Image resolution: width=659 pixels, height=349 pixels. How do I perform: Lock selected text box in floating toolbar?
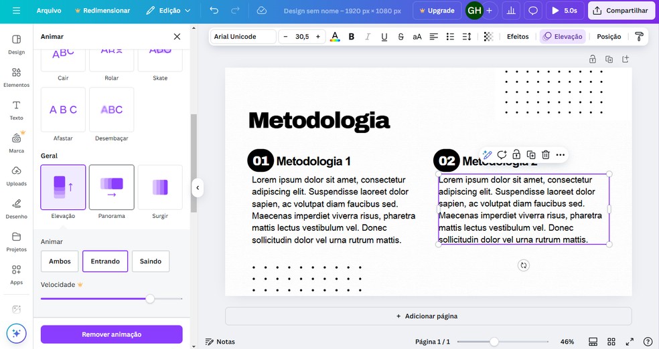(x=516, y=155)
